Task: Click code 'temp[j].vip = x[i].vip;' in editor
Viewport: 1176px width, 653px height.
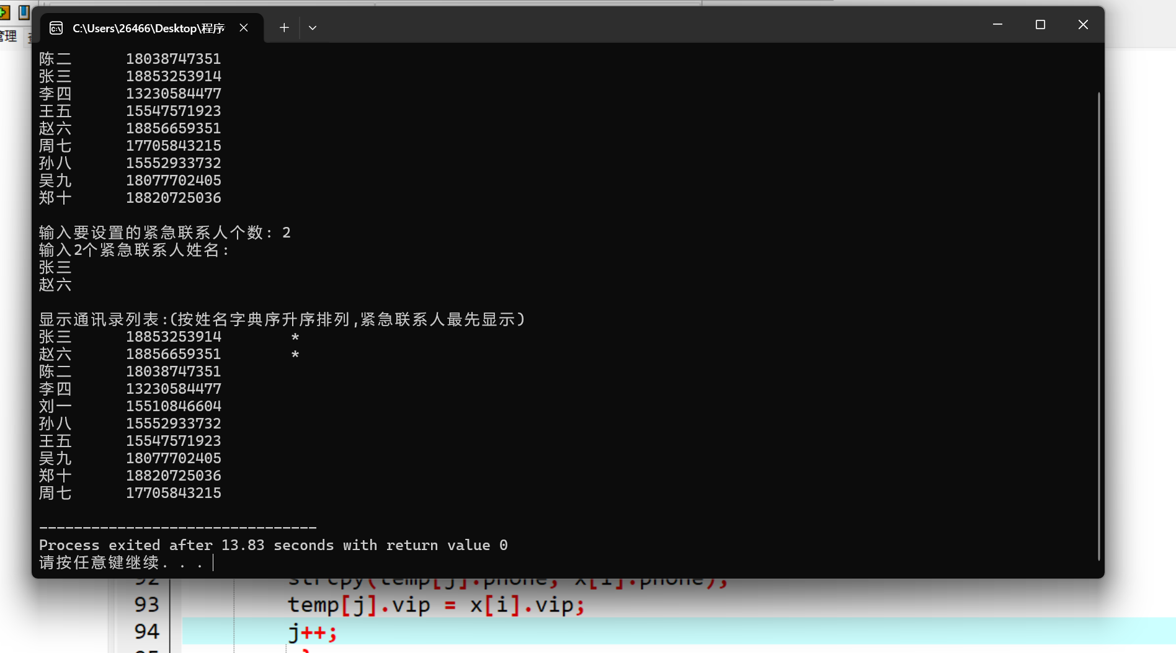Action: point(436,605)
